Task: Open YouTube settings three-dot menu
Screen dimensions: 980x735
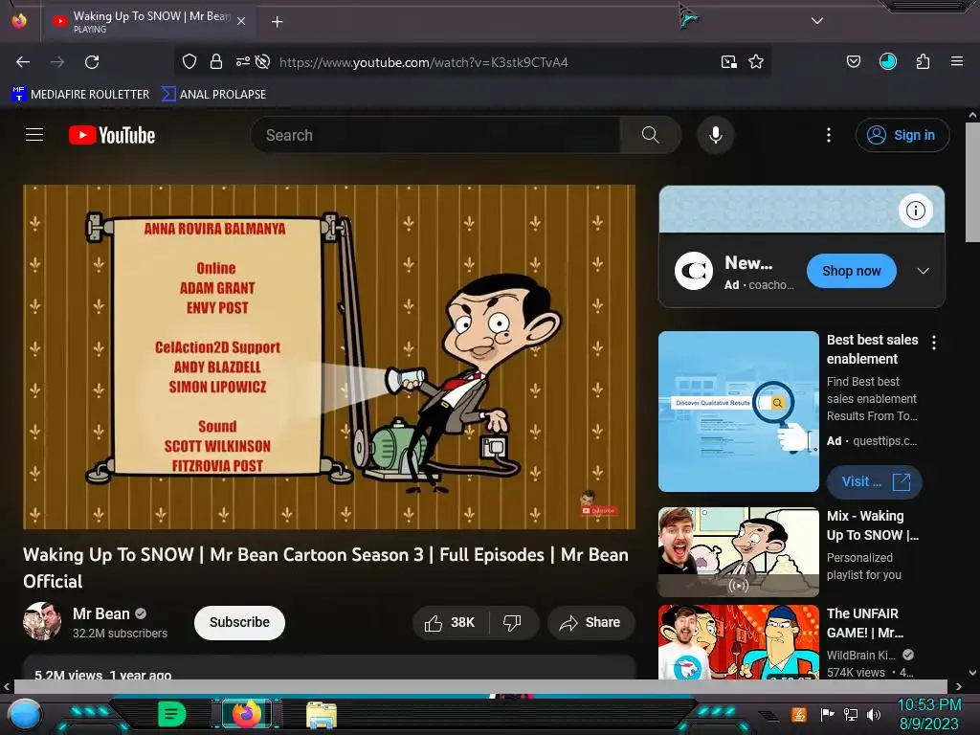Action: pos(829,135)
